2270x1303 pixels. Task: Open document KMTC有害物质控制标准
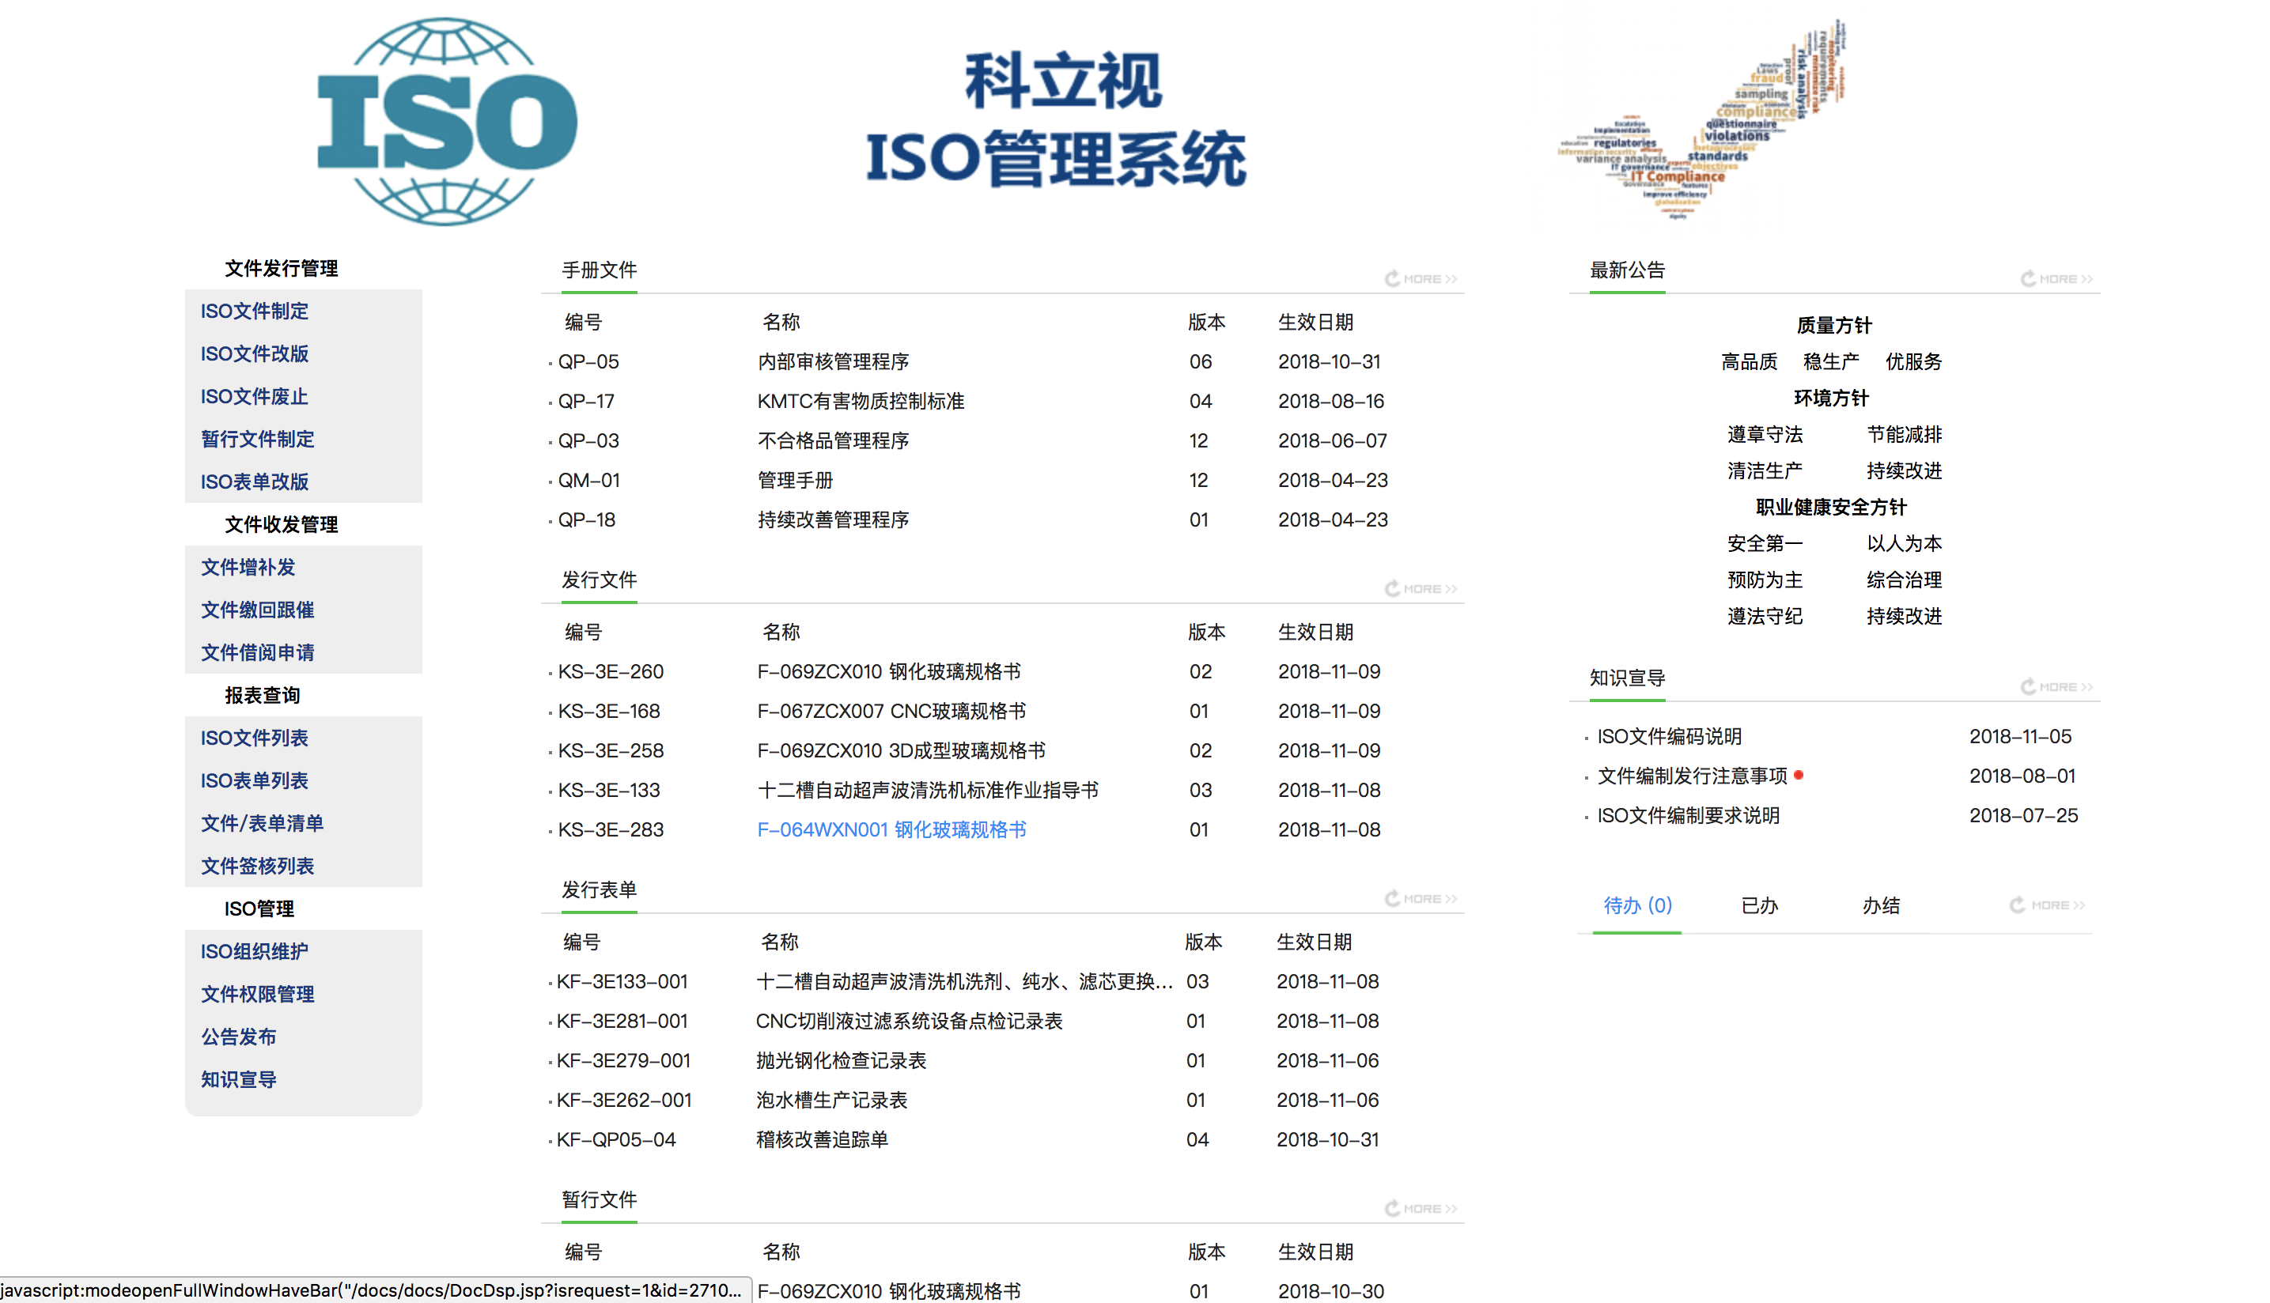(861, 401)
